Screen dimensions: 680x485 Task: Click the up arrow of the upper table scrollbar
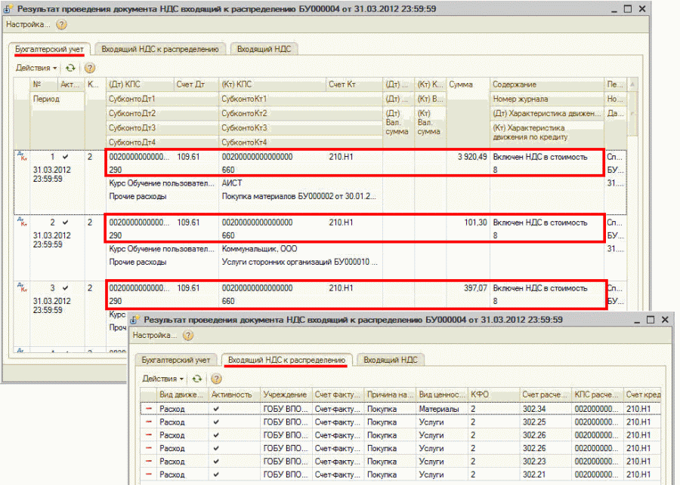pos(632,84)
